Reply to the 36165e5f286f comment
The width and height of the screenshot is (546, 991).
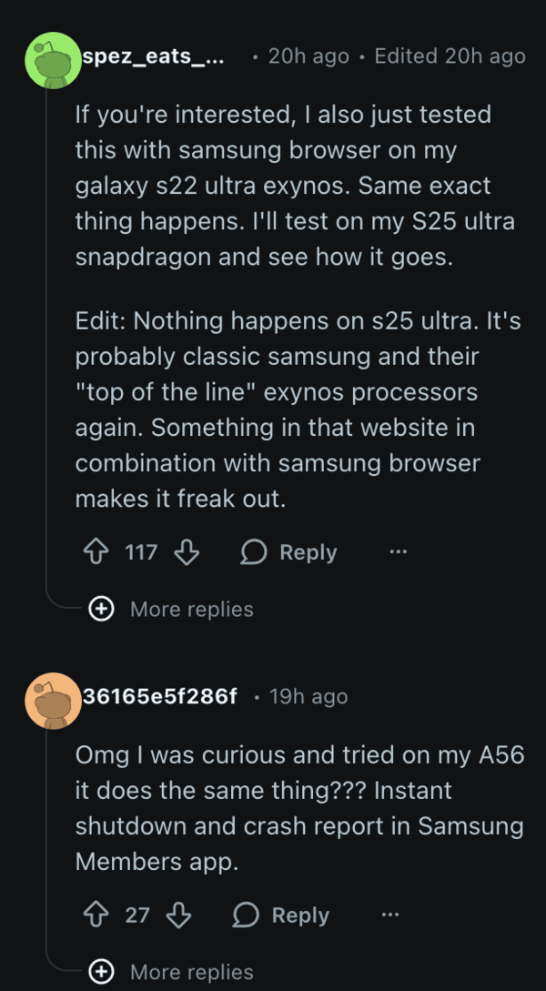(281, 915)
